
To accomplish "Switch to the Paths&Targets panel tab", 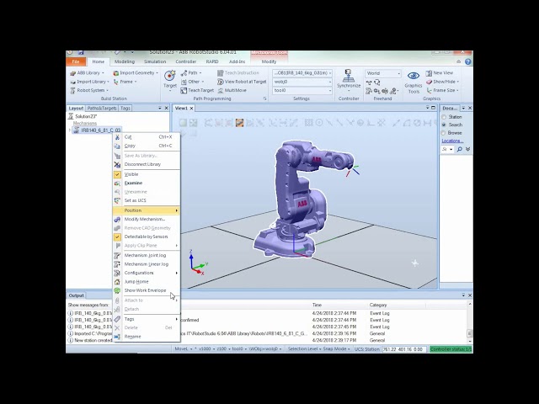I will tap(102, 109).
